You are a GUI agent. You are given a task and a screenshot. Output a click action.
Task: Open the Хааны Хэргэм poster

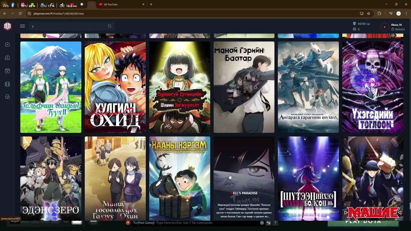pyautogui.click(x=179, y=178)
